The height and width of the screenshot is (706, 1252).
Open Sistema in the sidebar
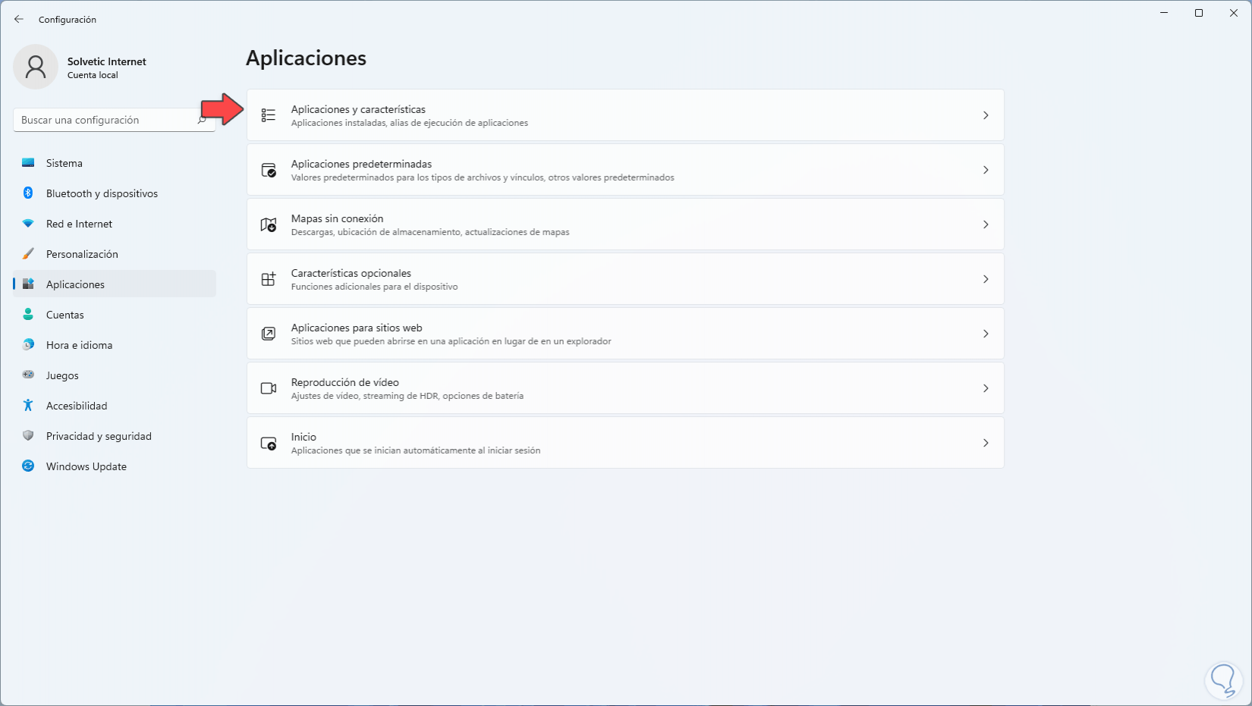(64, 163)
